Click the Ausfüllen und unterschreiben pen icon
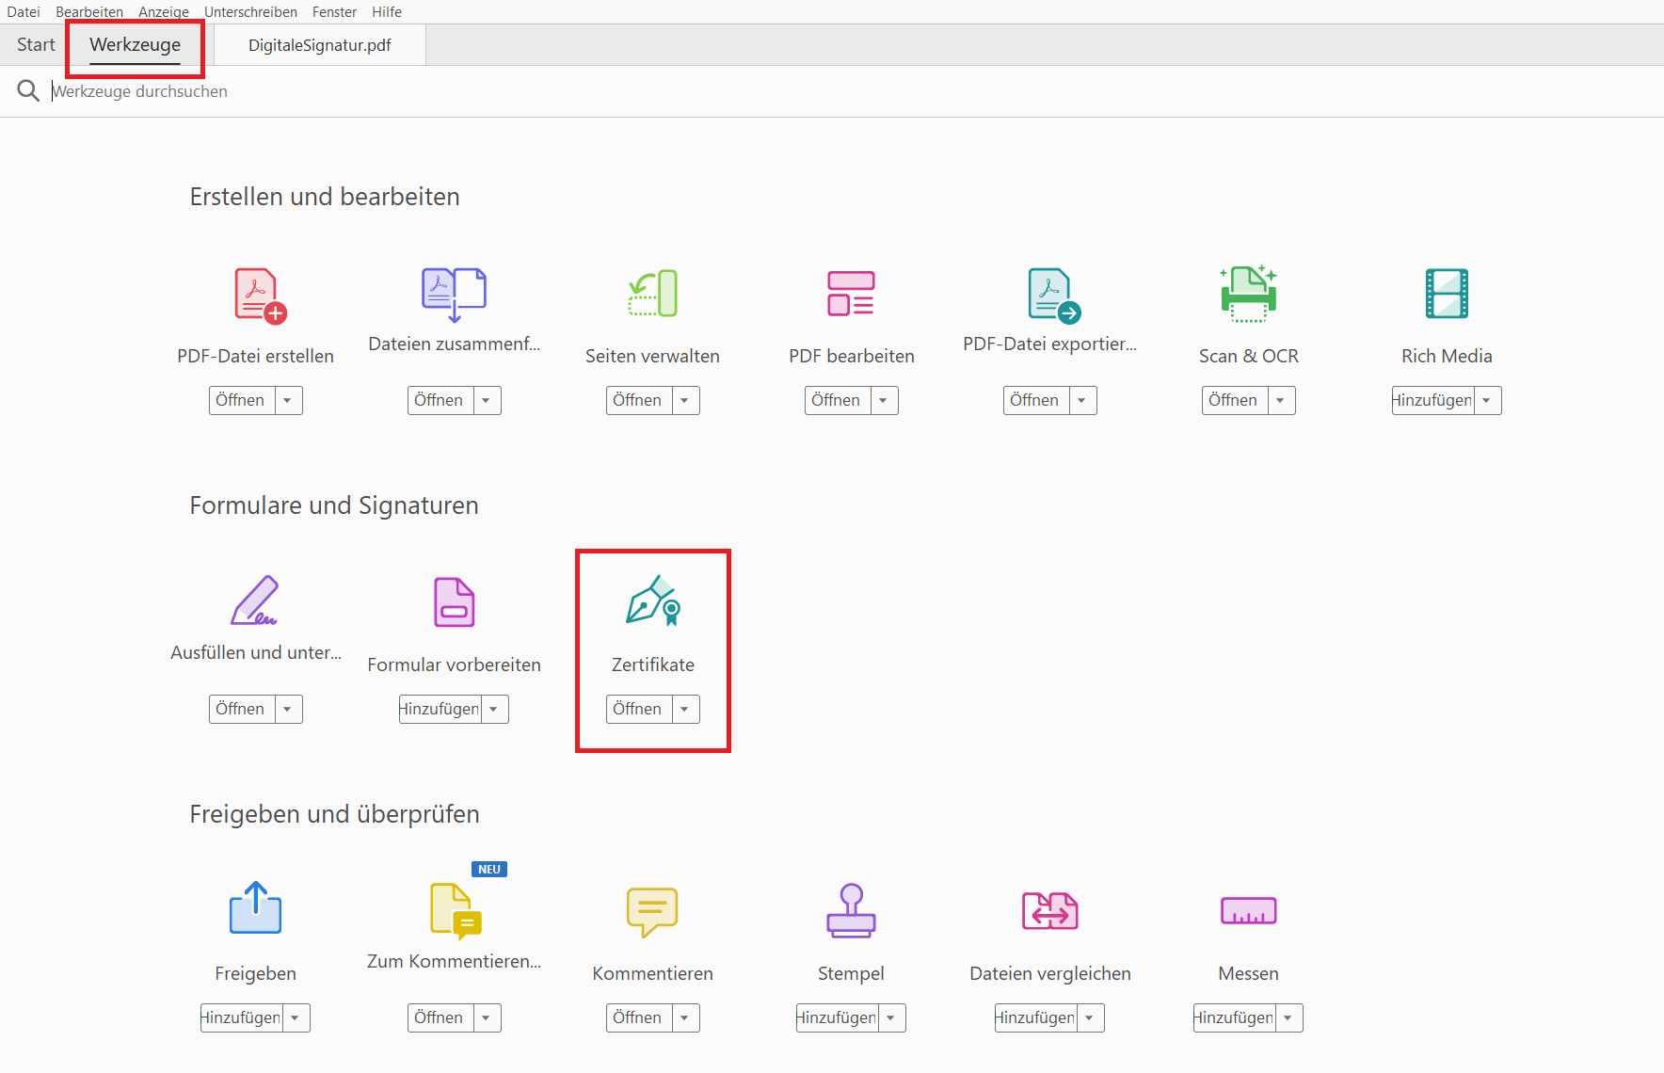 [255, 601]
